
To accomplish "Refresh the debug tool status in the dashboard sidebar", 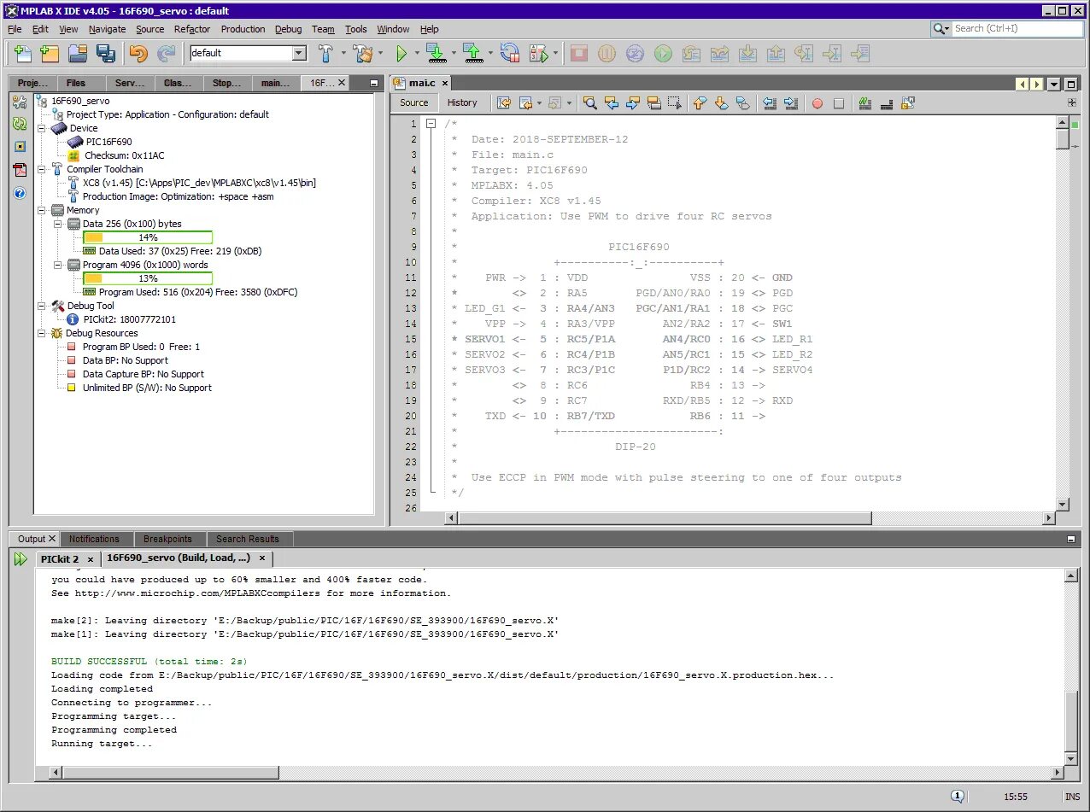I will tap(20, 124).
